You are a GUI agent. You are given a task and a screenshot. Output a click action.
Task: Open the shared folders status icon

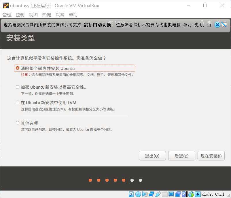click(x=165, y=194)
